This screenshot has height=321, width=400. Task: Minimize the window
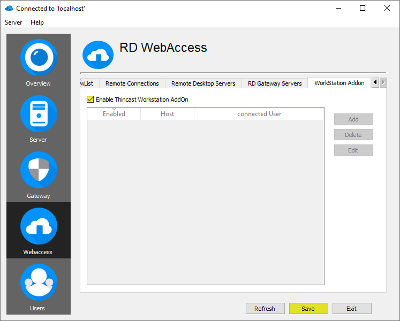coord(338,9)
